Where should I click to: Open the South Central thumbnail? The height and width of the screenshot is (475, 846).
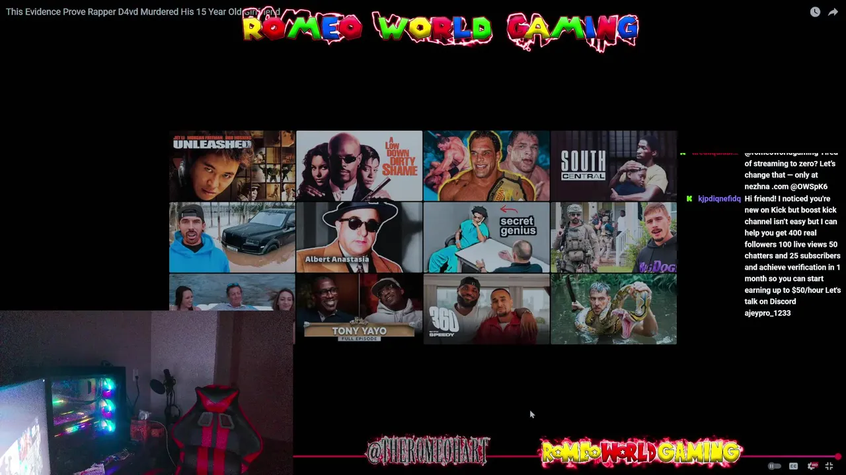pyautogui.click(x=613, y=166)
